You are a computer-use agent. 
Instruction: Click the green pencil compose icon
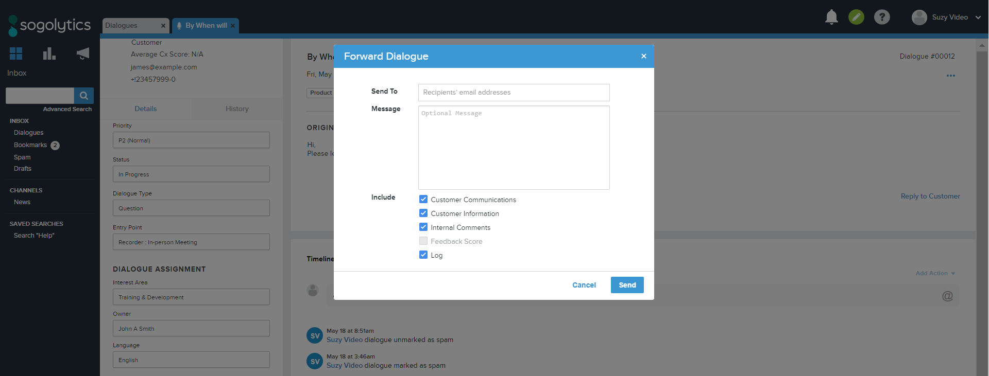click(x=856, y=17)
